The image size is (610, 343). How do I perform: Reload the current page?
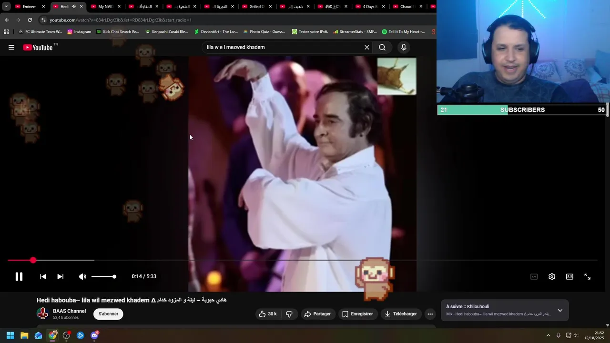[x=30, y=20]
